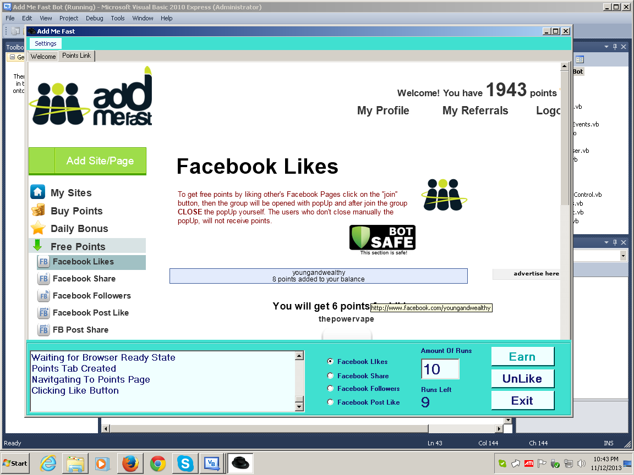634x475 pixels.
Task: Click the UnLike button
Action: [x=522, y=378]
